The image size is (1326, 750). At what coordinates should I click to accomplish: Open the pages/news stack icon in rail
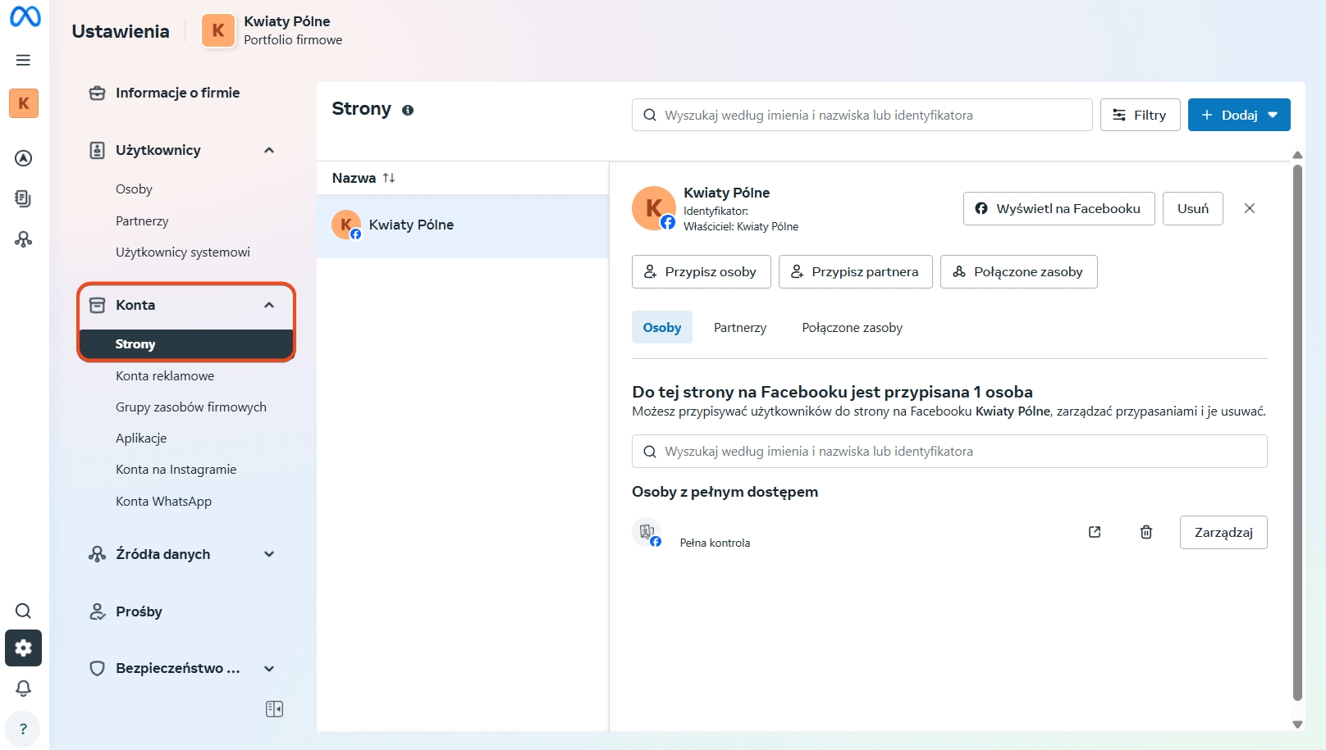23,198
